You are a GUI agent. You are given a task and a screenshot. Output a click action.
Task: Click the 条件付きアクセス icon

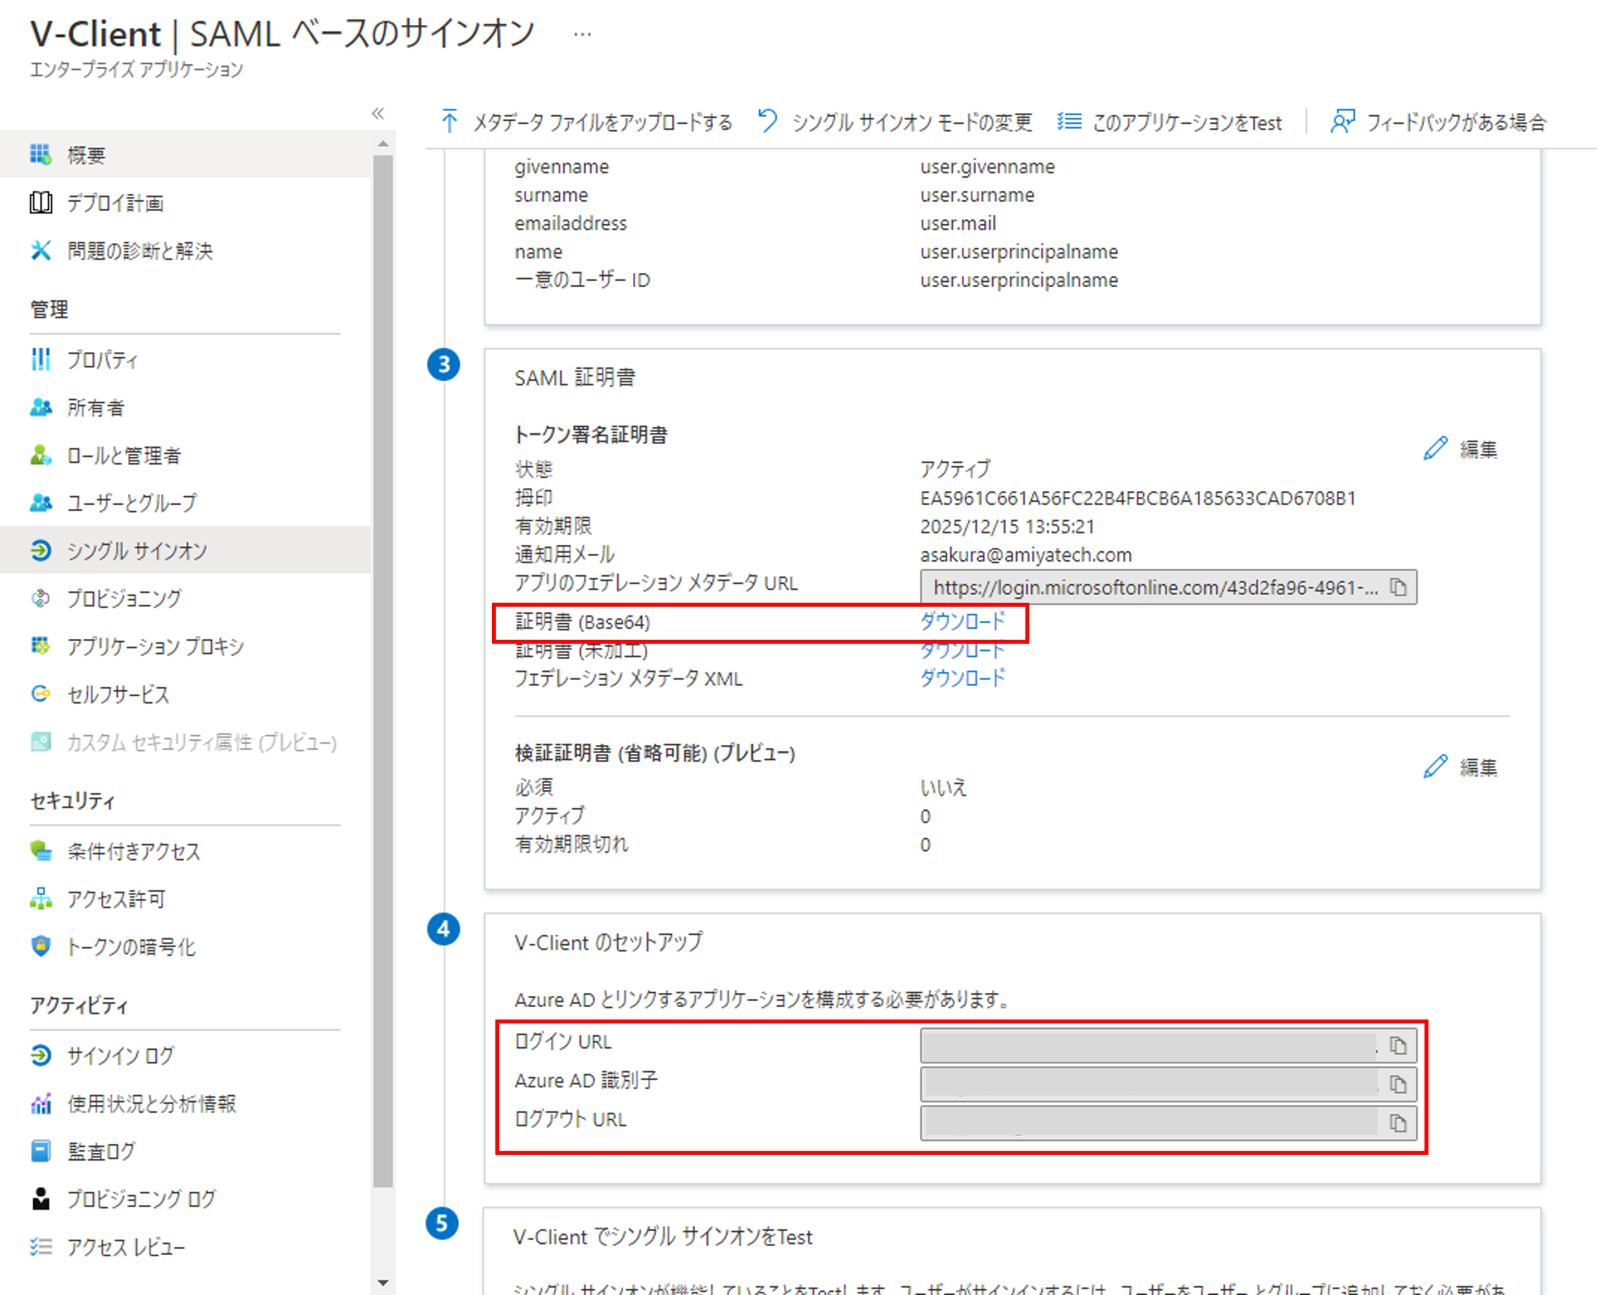[x=40, y=850]
